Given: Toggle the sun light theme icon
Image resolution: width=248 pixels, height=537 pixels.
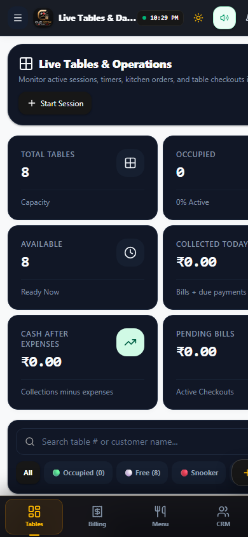Looking at the screenshot, I should point(198,18).
